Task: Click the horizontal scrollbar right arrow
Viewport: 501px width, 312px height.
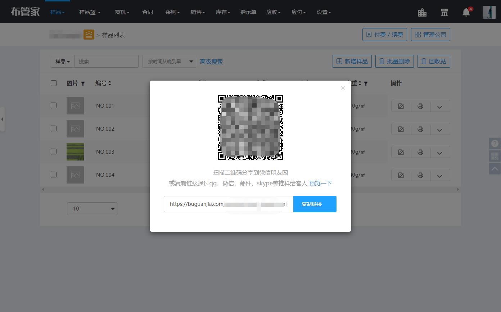Action: (x=458, y=189)
